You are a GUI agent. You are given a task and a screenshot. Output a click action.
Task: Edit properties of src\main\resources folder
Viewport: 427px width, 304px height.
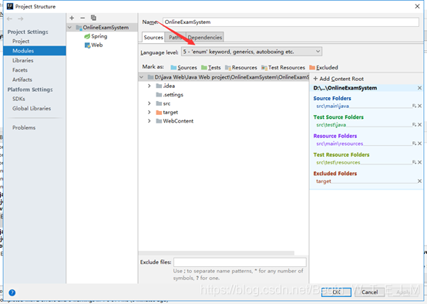(x=414, y=144)
